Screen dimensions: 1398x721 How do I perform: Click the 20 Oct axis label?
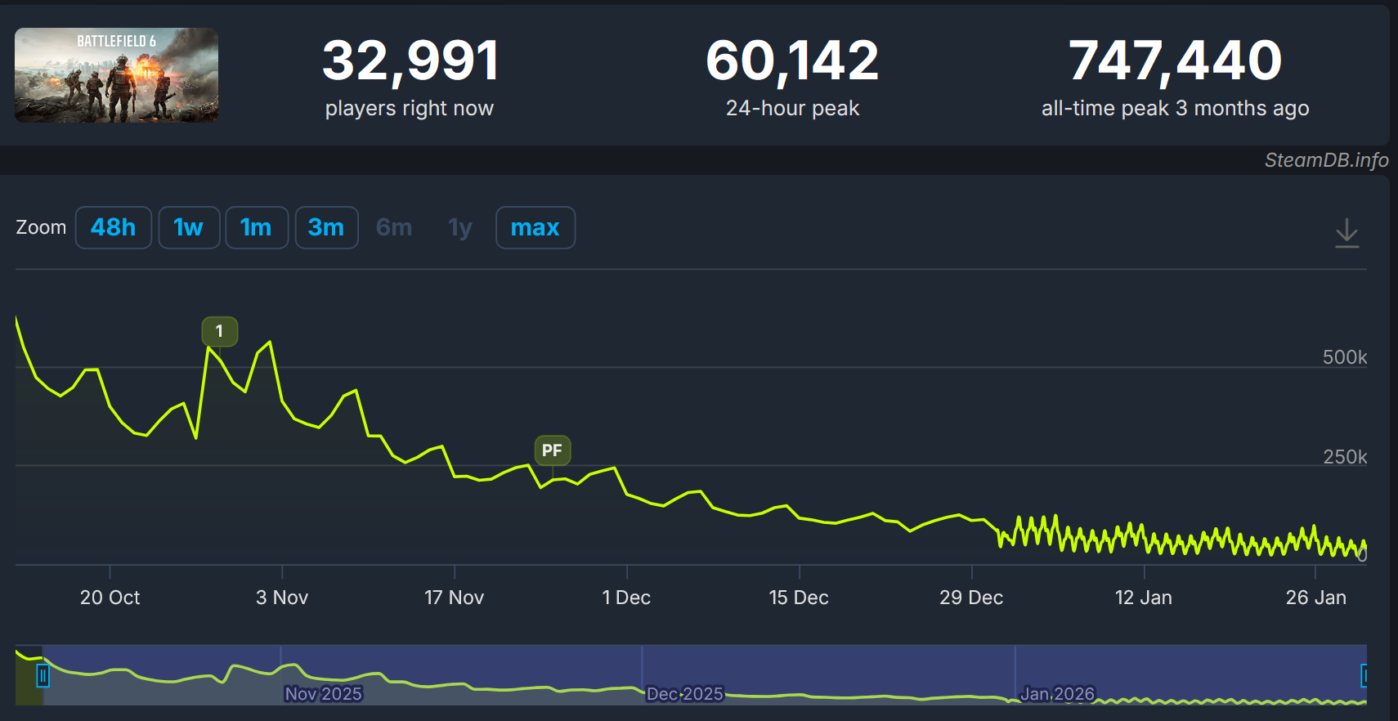pyautogui.click(x=110, y=598)
